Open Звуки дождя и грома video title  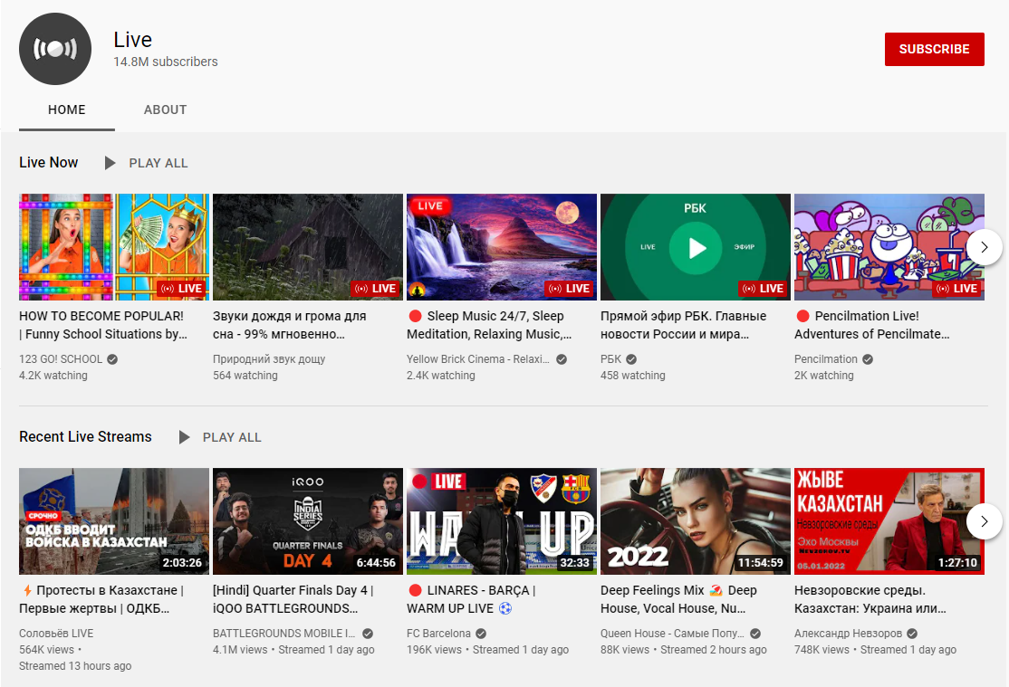[x=290, y=325]
